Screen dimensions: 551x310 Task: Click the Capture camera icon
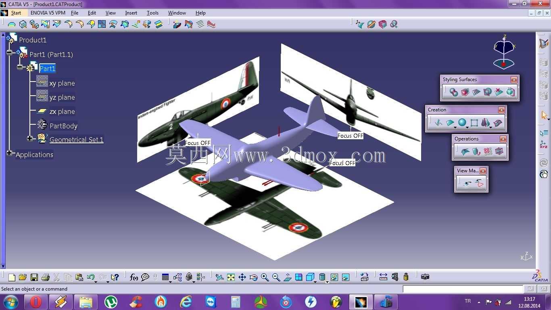coord(425,277)
